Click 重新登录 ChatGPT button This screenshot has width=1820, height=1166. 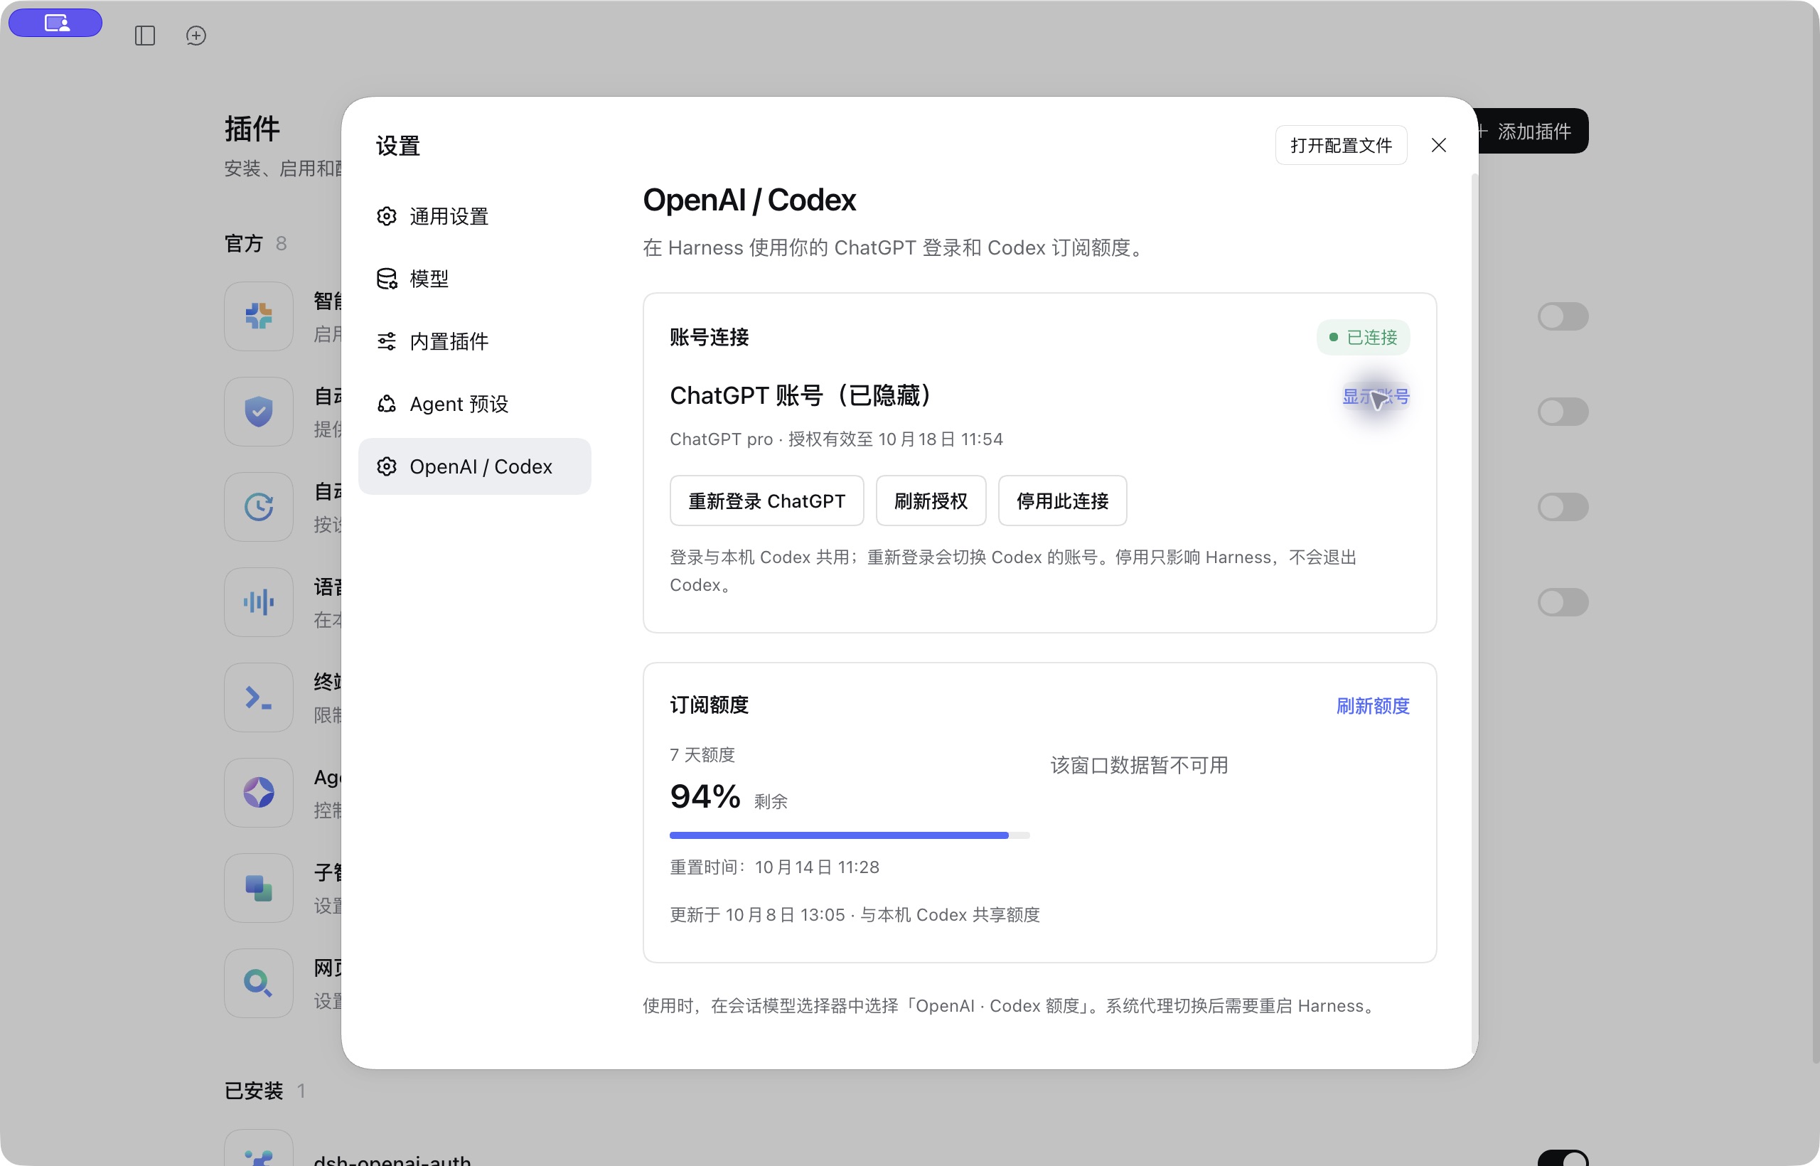click(766, 501)
